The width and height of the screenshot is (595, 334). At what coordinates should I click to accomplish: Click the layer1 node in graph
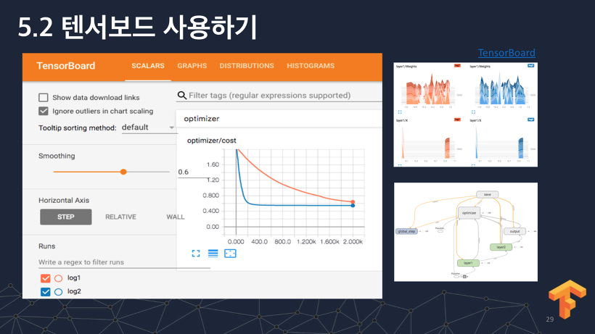(468, 263)
